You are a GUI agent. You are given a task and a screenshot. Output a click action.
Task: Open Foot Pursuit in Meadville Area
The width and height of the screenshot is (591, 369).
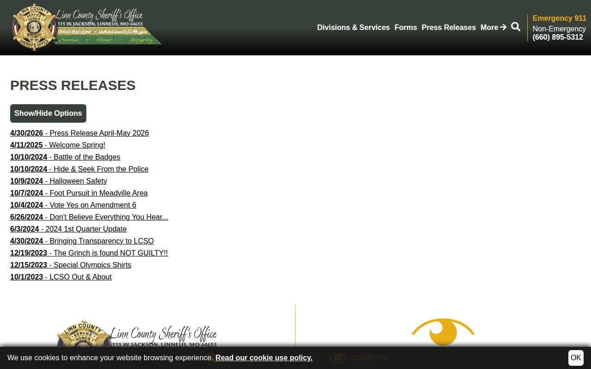[x=79, y=193]
